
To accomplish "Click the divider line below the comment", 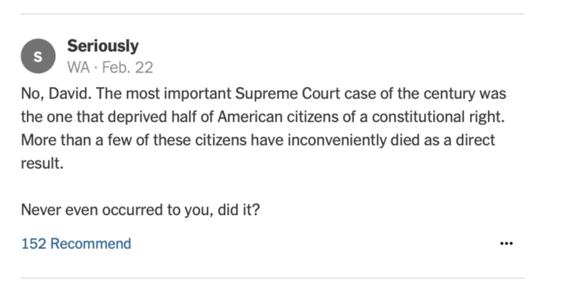I will pos(272,279).
